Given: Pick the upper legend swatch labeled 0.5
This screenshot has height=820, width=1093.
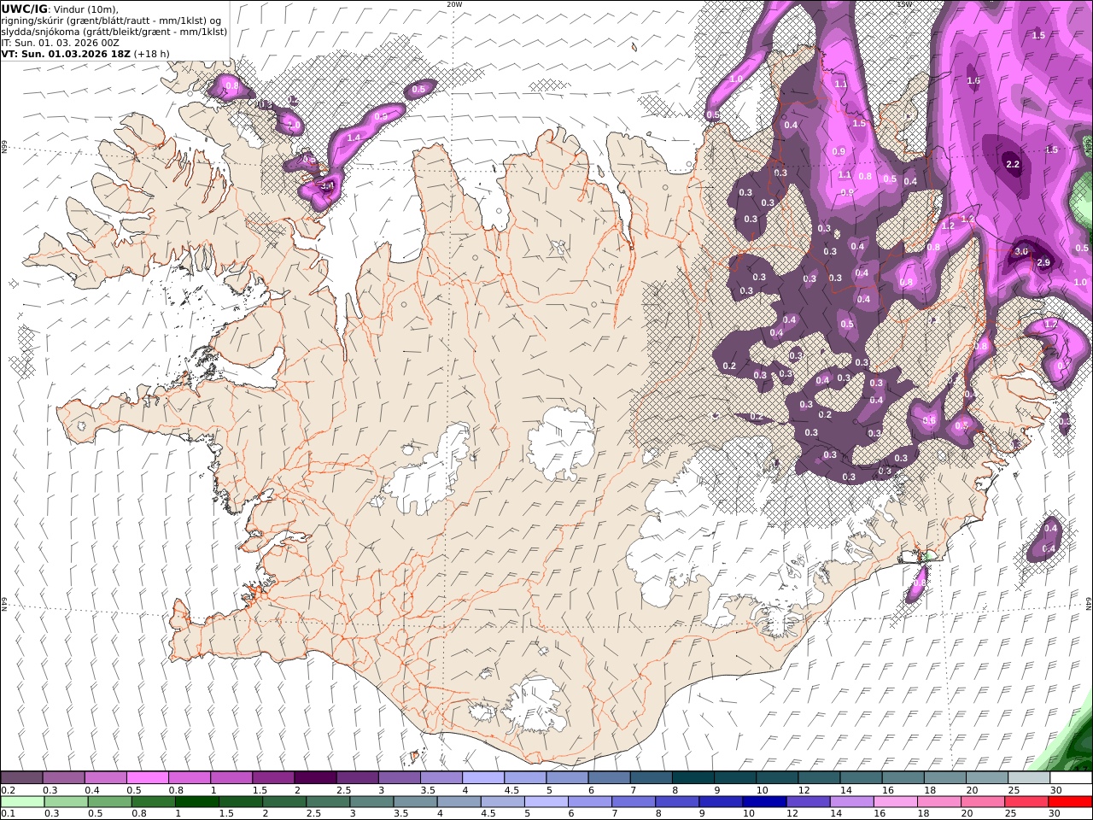Looking at the screenshot, I should pyautogui.click(x=147, y=777).
